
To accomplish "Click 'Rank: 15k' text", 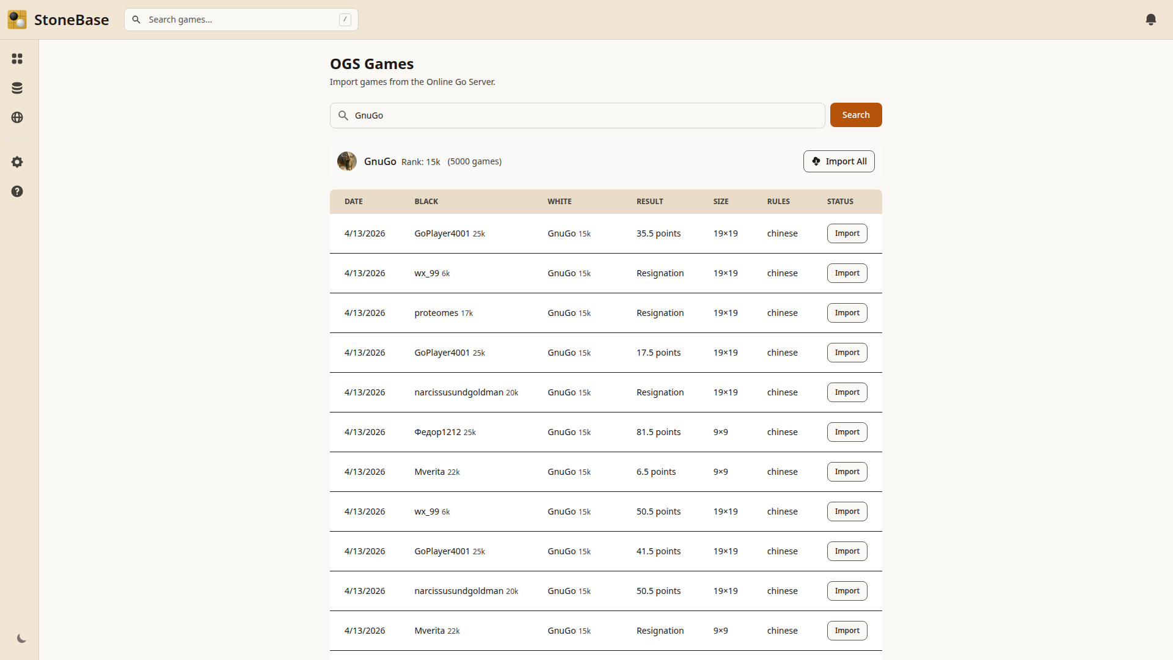I will (420, 162).
